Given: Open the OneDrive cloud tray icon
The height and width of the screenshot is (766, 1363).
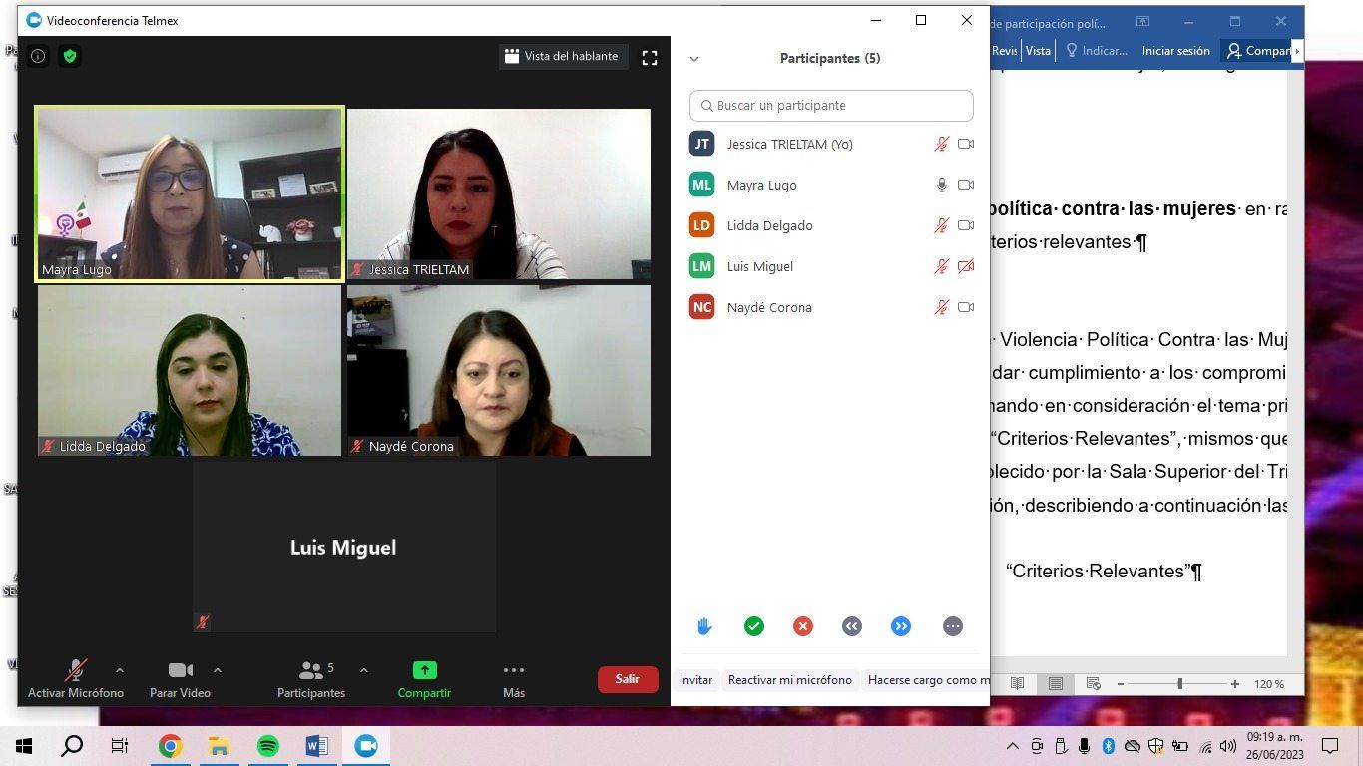Looking at the screenshot, I should [x=1132, y=746].
